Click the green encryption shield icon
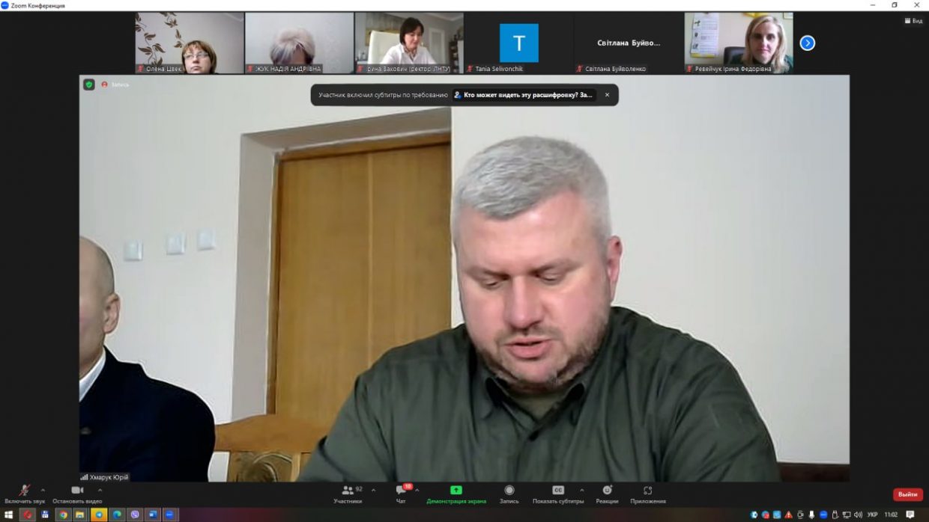 (x=89, y=85)
